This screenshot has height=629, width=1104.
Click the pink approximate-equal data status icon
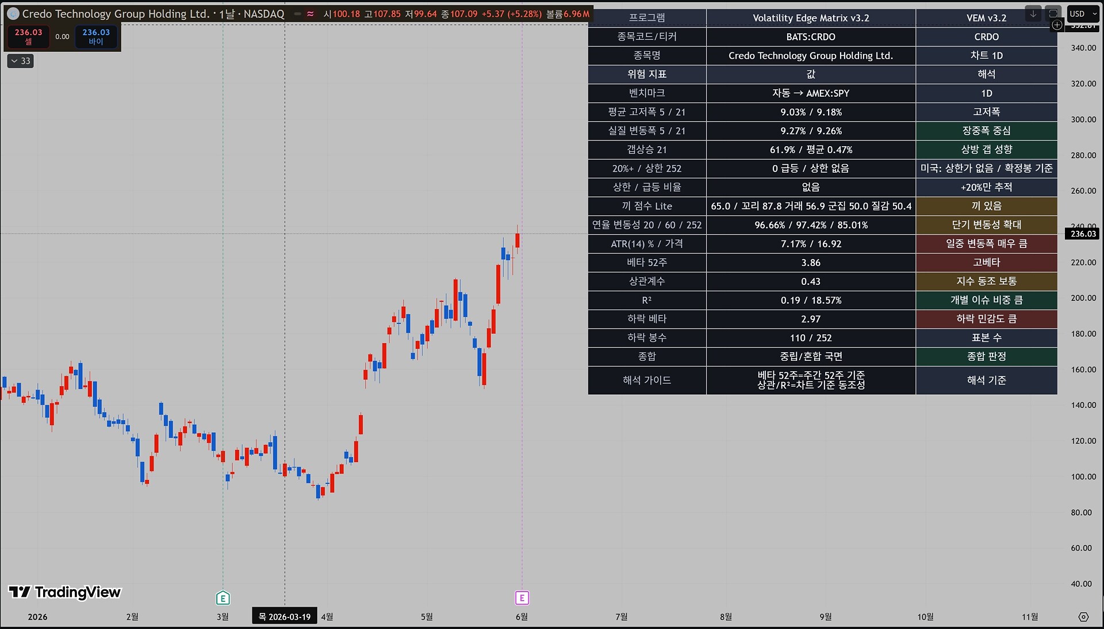pos(310,14)
